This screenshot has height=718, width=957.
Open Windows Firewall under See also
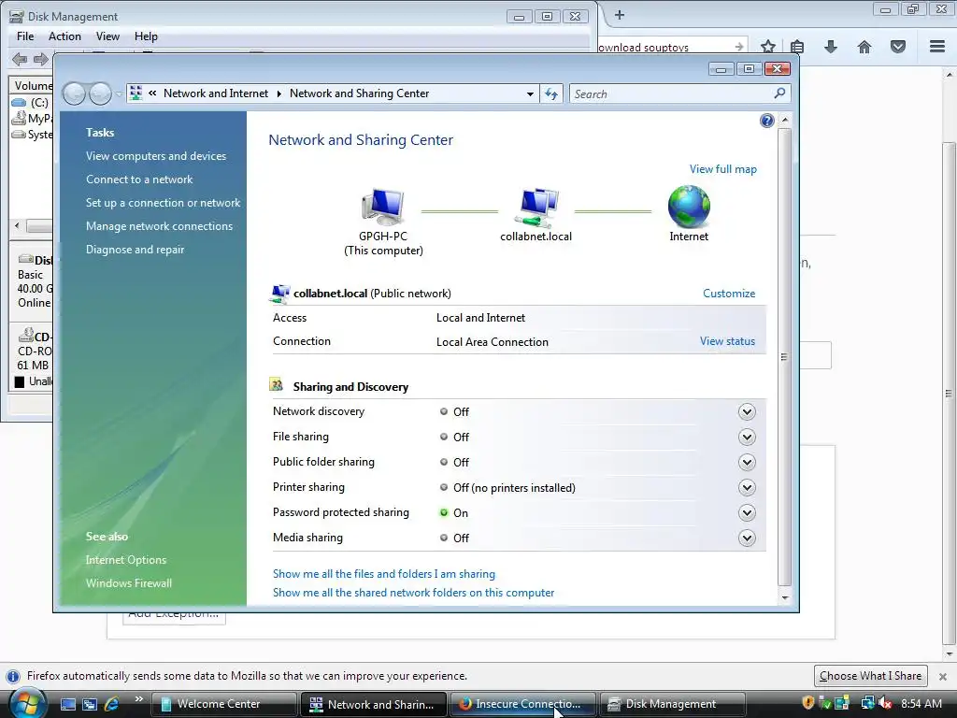[129, 583]
